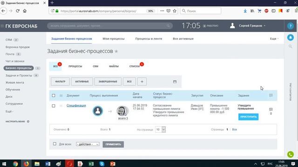Expand 'Ещё' in left sidebar

pyautogui.click(x=9, y=111)
